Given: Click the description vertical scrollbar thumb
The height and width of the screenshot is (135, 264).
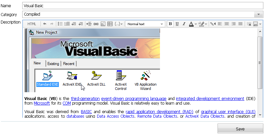Looking at the screenshot, I should coord(260,63).
